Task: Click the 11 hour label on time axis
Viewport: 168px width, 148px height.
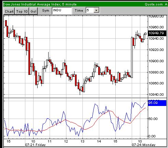Action: [50, 142]
